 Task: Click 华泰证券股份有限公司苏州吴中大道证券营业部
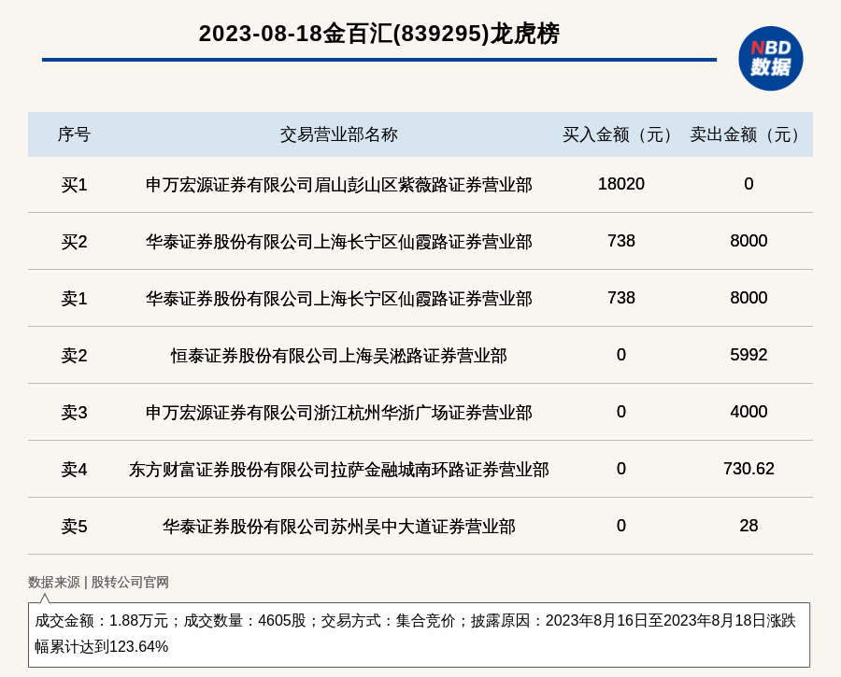coord(339,527)
